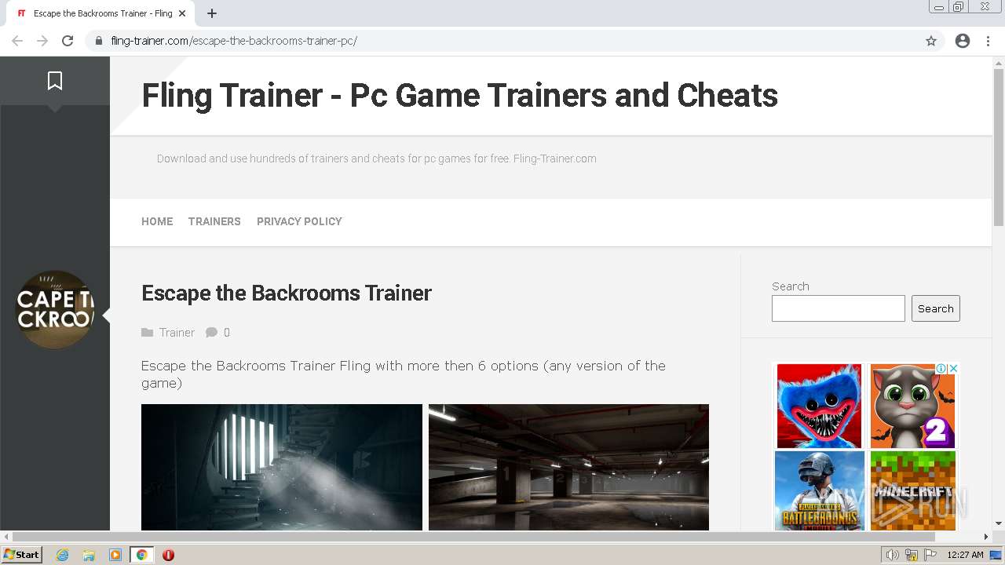Open the Escape the Backrooms Trainer heading link
Viewport: 1005px width, 565px height.
point(287,293)
